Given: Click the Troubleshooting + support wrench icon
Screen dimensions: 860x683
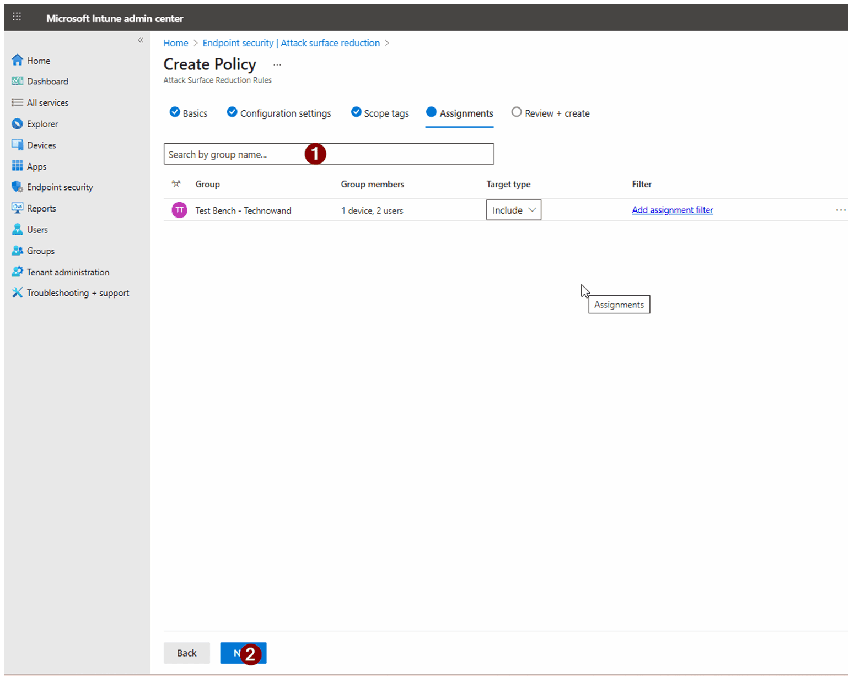Looking at the screenshot, I should click(18, 292).
